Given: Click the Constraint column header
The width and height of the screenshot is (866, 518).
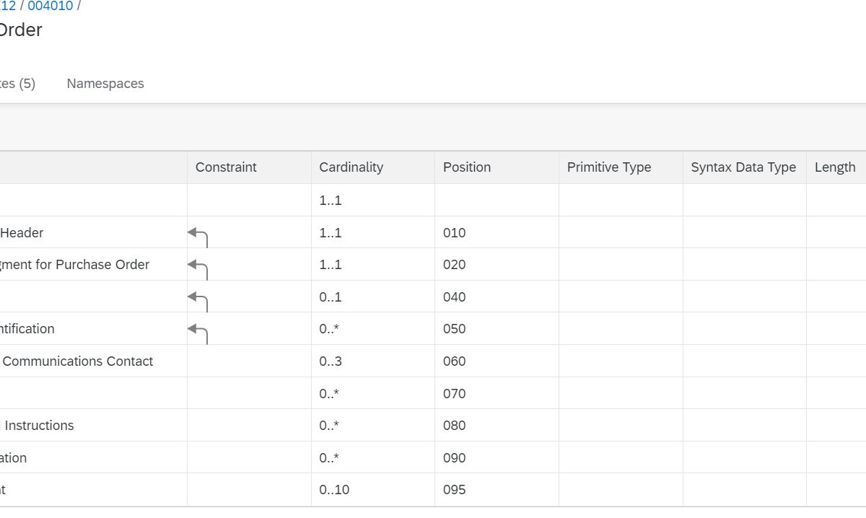Looking at the screenshot, I should 226,167.
